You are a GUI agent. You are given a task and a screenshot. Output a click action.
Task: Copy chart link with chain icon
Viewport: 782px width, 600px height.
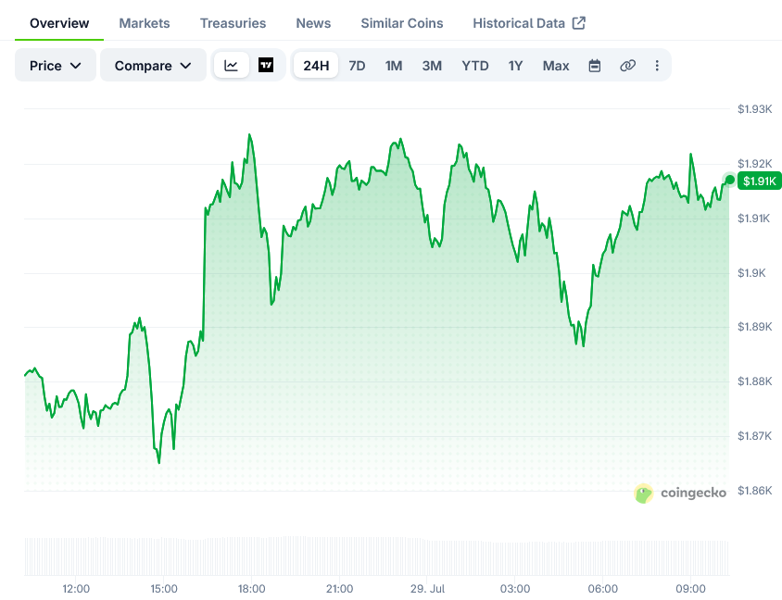[627, 66]
